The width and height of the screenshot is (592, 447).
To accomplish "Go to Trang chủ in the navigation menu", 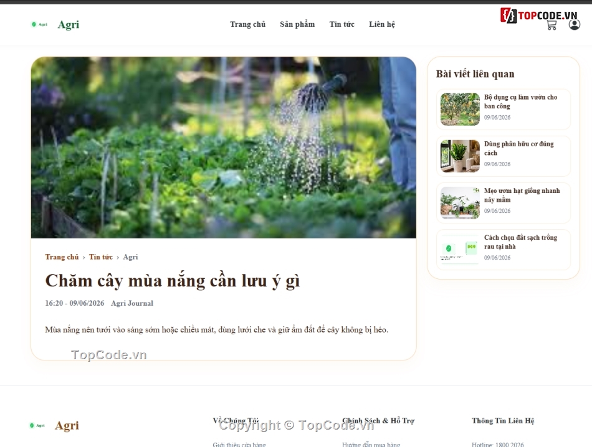I will click(x=247, y=24).
